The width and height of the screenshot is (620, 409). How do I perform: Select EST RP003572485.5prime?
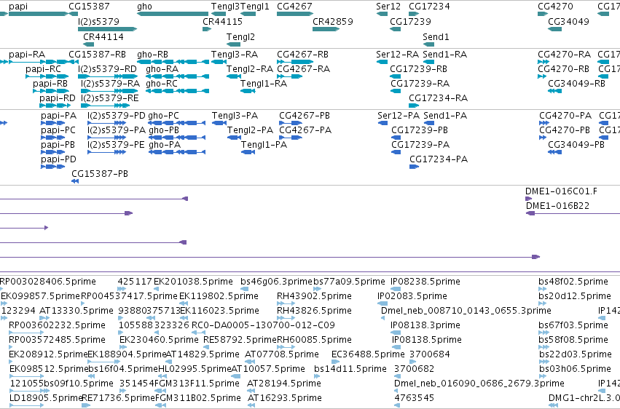point(58,340)
